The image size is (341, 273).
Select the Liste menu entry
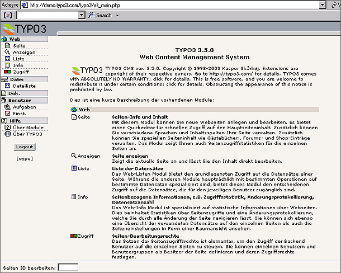coord(18,59)
